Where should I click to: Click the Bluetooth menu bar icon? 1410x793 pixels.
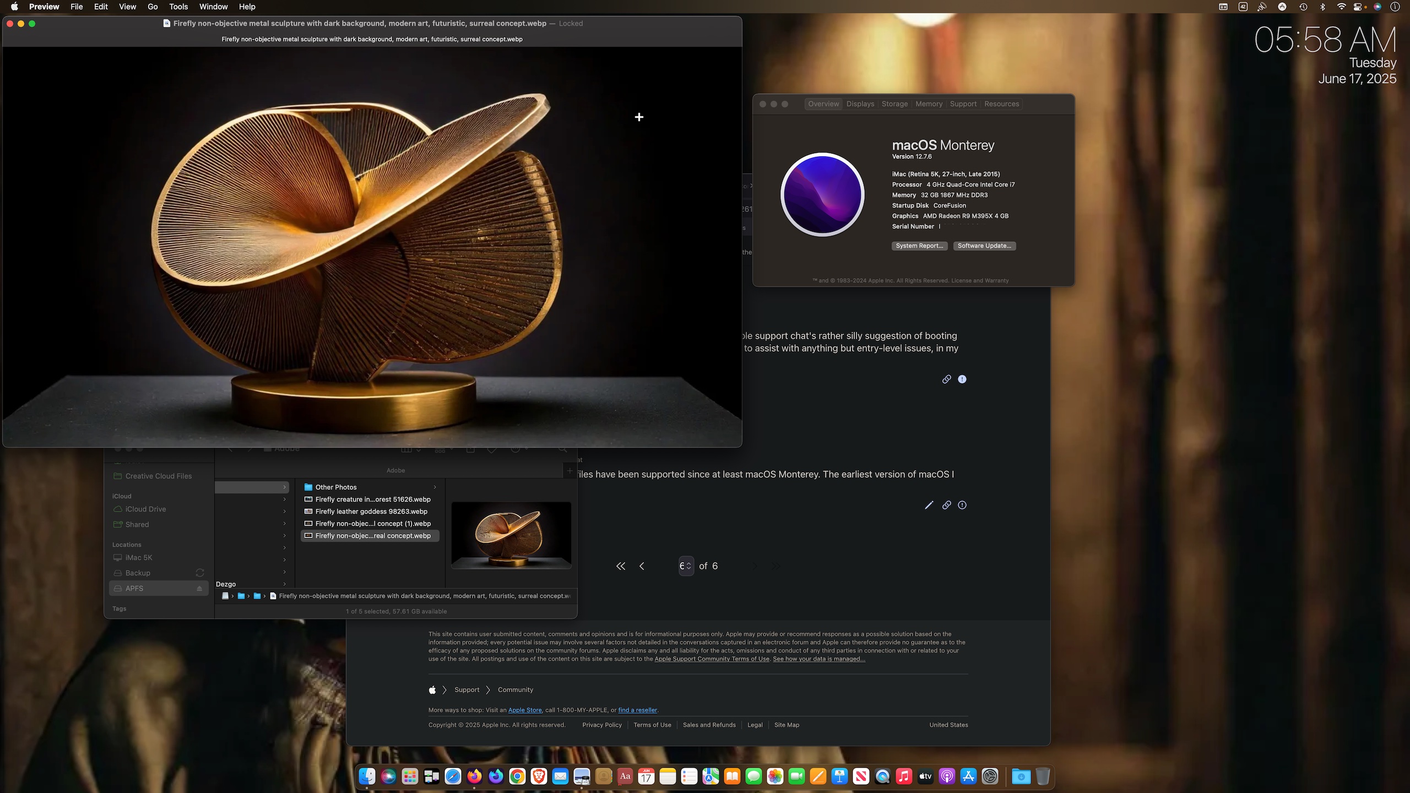[x=1322, y=7]
